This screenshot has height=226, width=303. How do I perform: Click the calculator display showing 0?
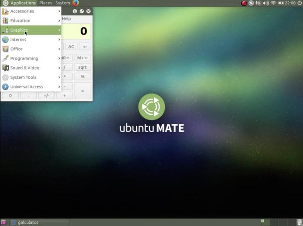click(x=76, y=31)
